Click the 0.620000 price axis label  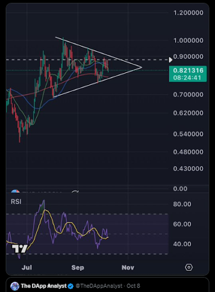[188, 113]
